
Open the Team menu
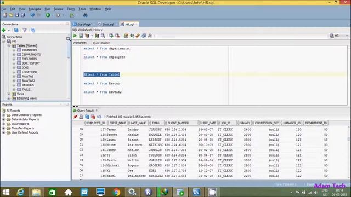point(71,9)
